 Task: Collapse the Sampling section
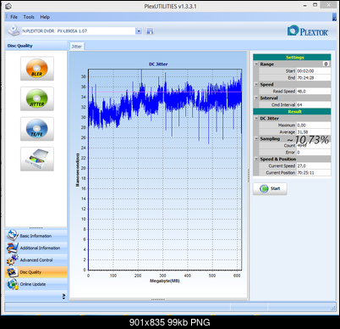click(x=256, y=138)
